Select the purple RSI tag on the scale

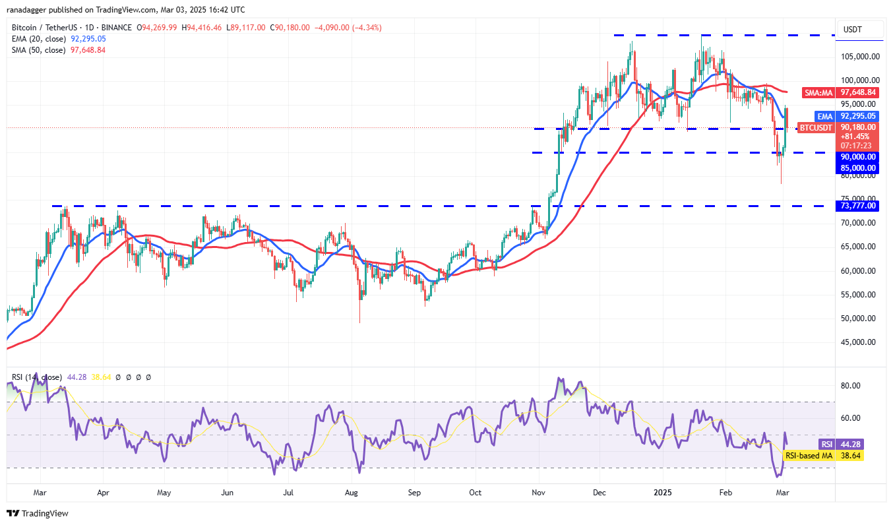point(827,445)
